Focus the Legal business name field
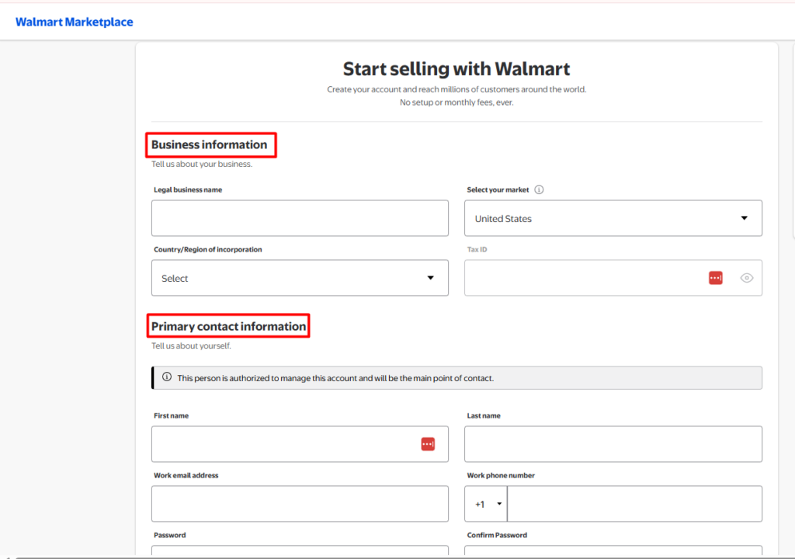Viewport: 795px width, 559px height. (x=300, y=218)
